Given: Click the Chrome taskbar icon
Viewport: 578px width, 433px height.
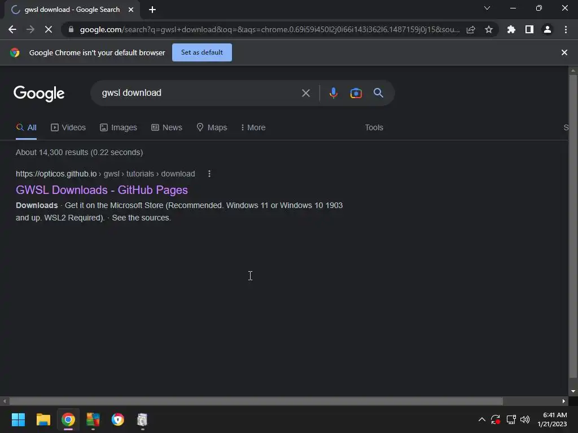Looking at the screenshot, I should (68, 419).
